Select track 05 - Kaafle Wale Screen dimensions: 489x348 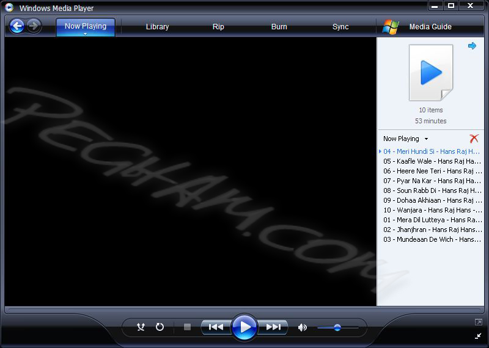pyautogui.click(x=432, y=161)
